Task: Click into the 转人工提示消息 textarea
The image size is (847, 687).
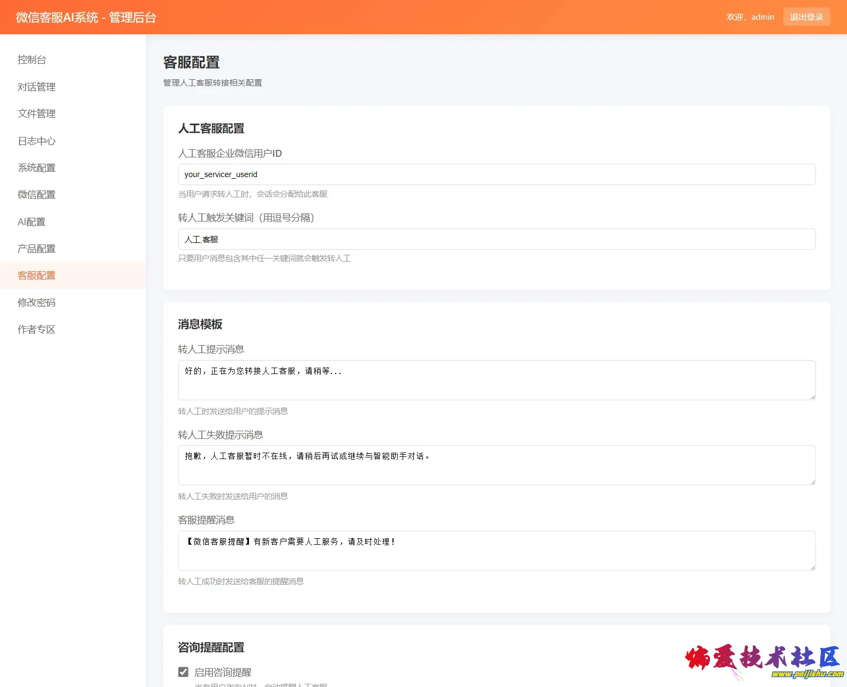Action: point(496,380)
